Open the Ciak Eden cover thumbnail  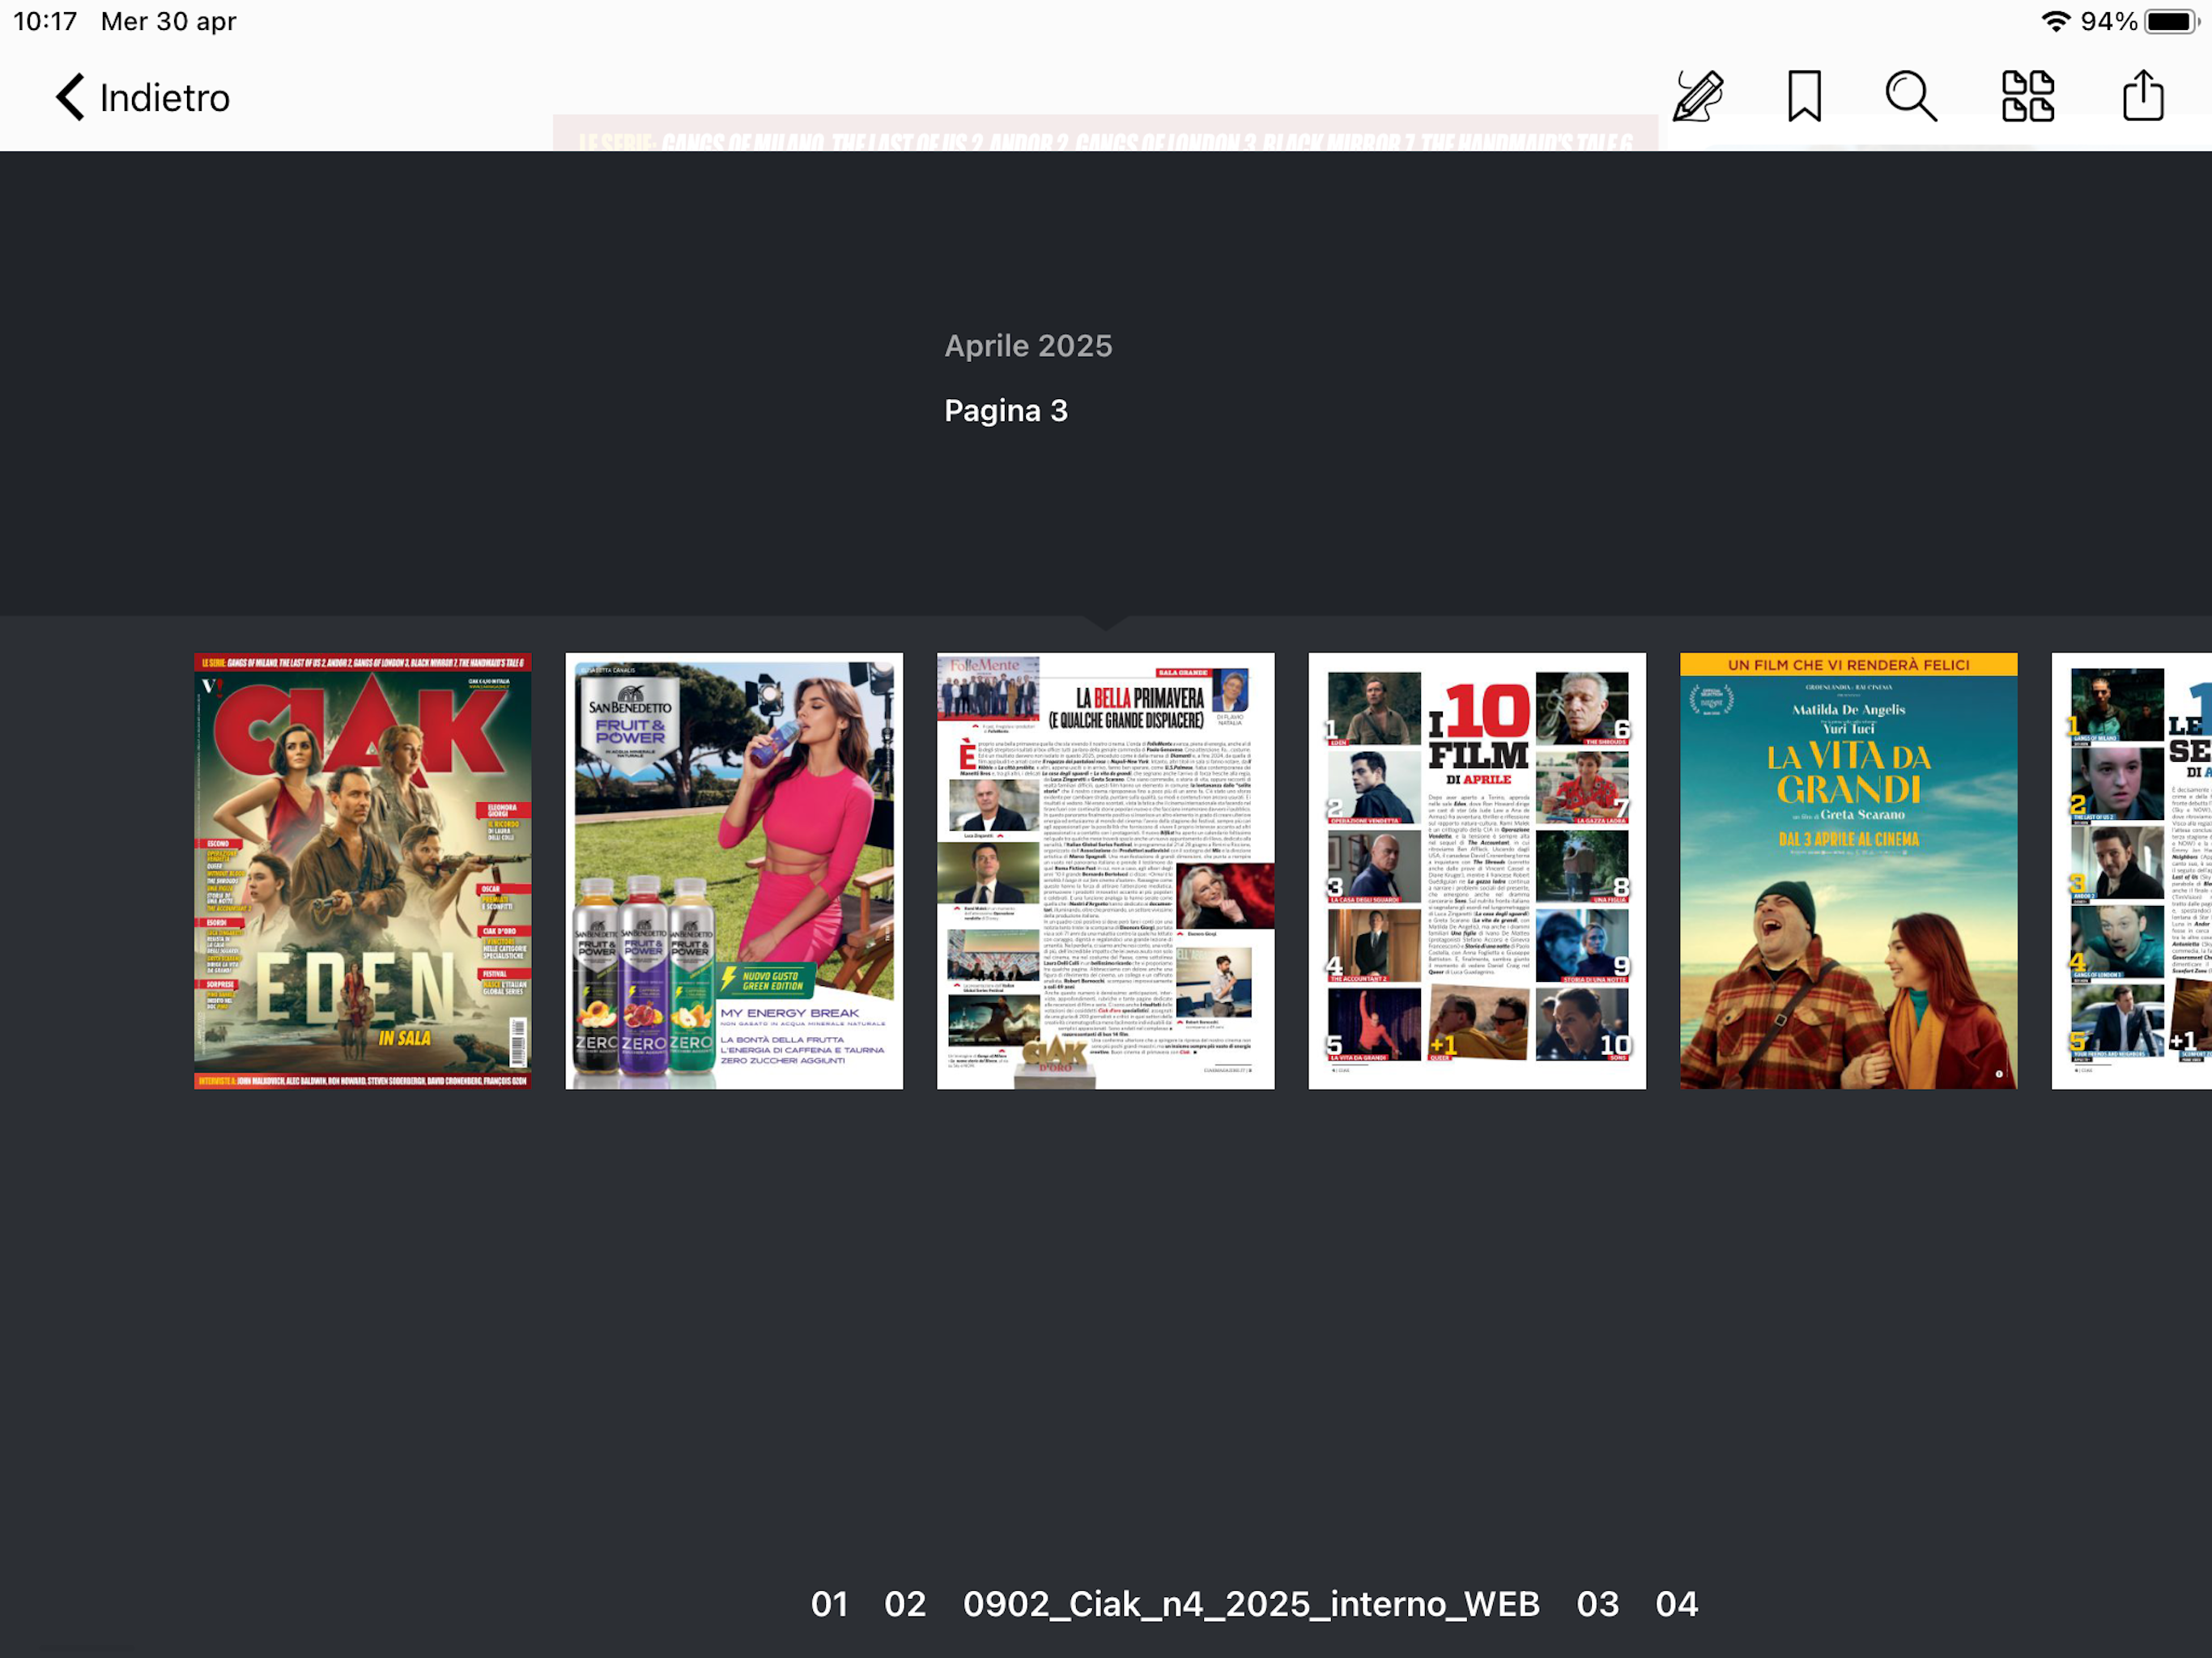363,871
